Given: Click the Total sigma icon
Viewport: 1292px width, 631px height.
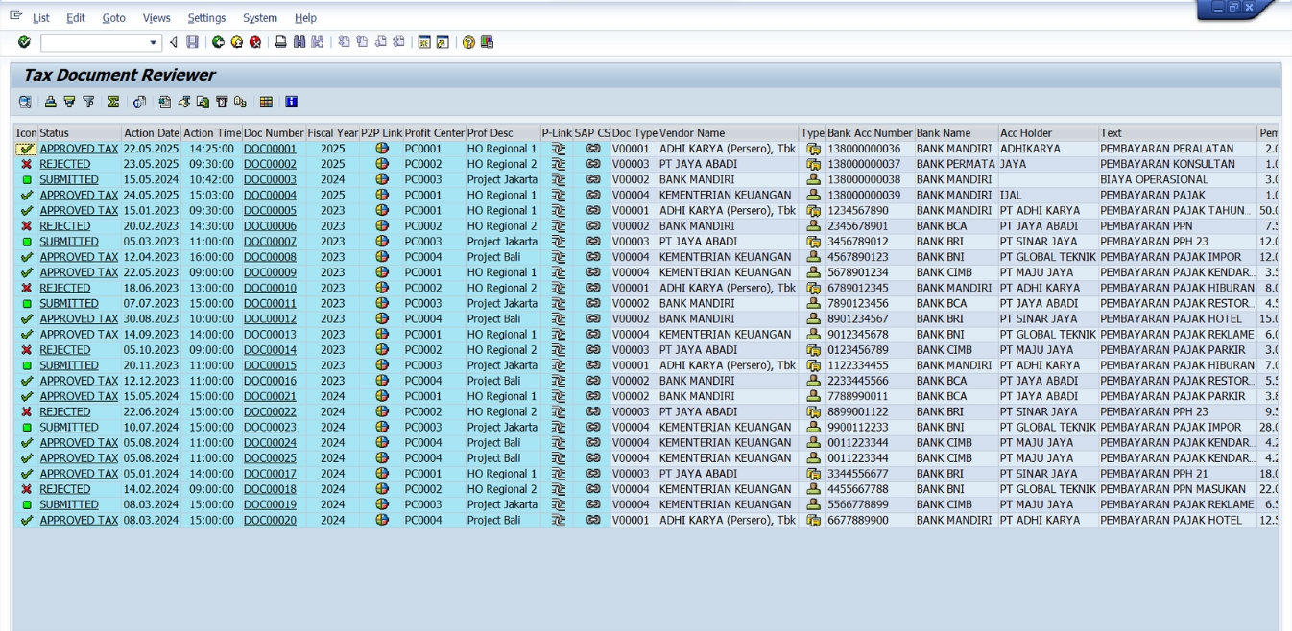Looking at the screenshot, I should [x=113, y=102].
